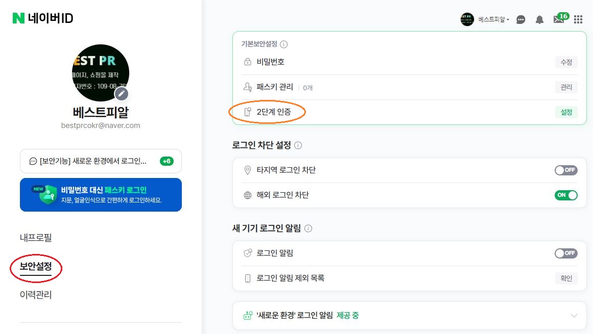593x334 pixels.
Task: Click the pencil edit icon on profile photo
Action: pyautogui.click(x=121, y=93)
